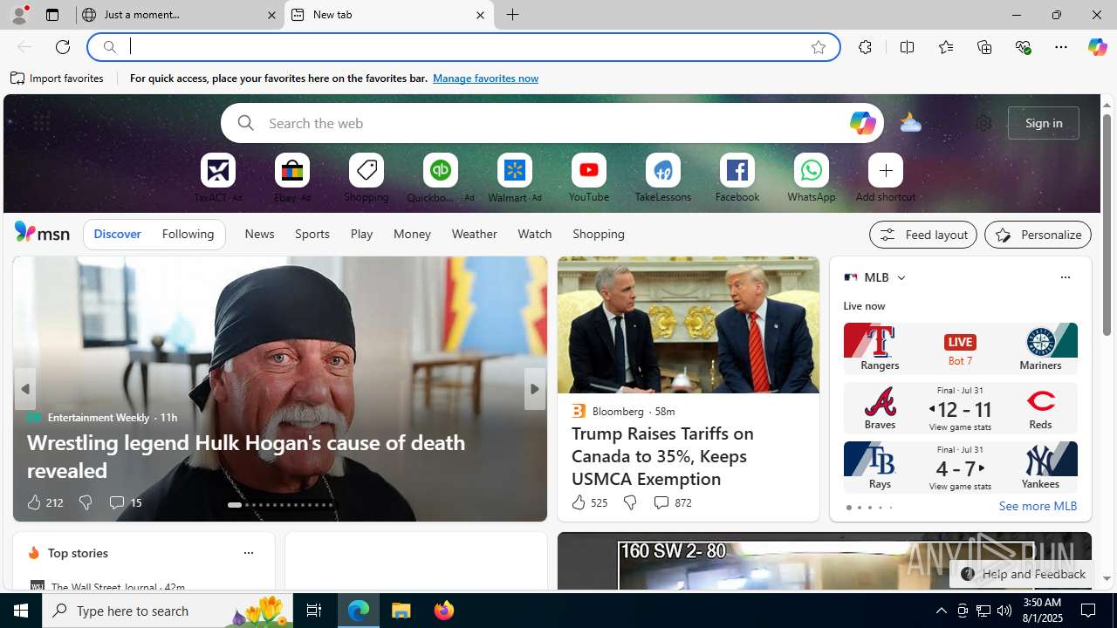The height and width of the screenshot is (628, 1117).
Task: Open Shopping shortcut tile
Action: coord(367,178)
